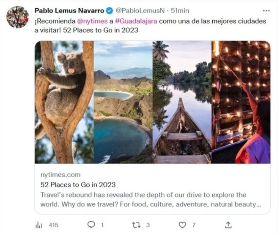Open Pablo Lemus Navarro's profile avatar
This screenshot has height=236, width=278.
[x=18, y=17]
